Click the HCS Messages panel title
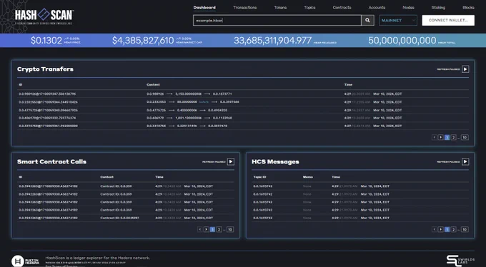 click(275, 161)
